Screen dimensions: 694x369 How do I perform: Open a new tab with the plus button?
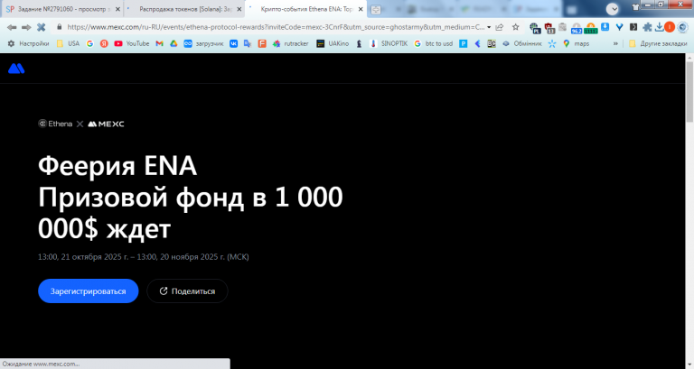click(x=376, y=9)
